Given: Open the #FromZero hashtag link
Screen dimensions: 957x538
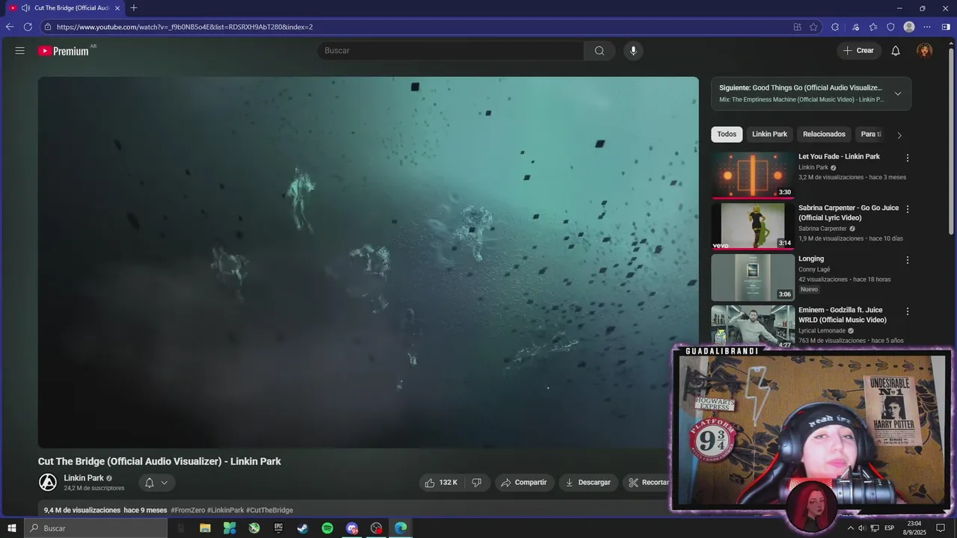Looking at the screenshot, I should [x=188, y=510].
